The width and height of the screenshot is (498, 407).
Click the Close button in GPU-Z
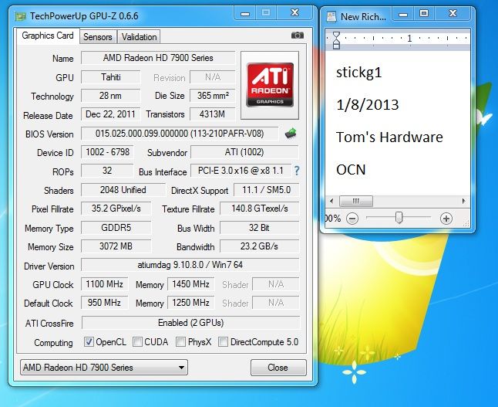point(278,368)
